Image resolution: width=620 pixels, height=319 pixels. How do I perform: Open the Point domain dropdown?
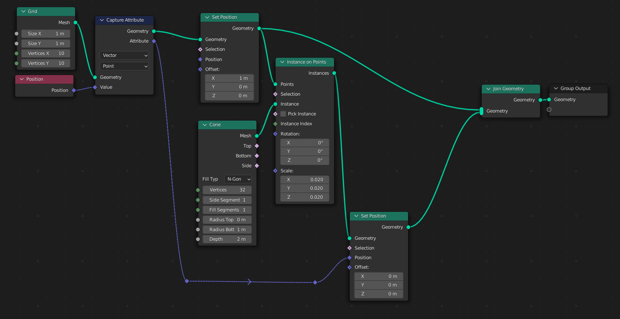124,66
